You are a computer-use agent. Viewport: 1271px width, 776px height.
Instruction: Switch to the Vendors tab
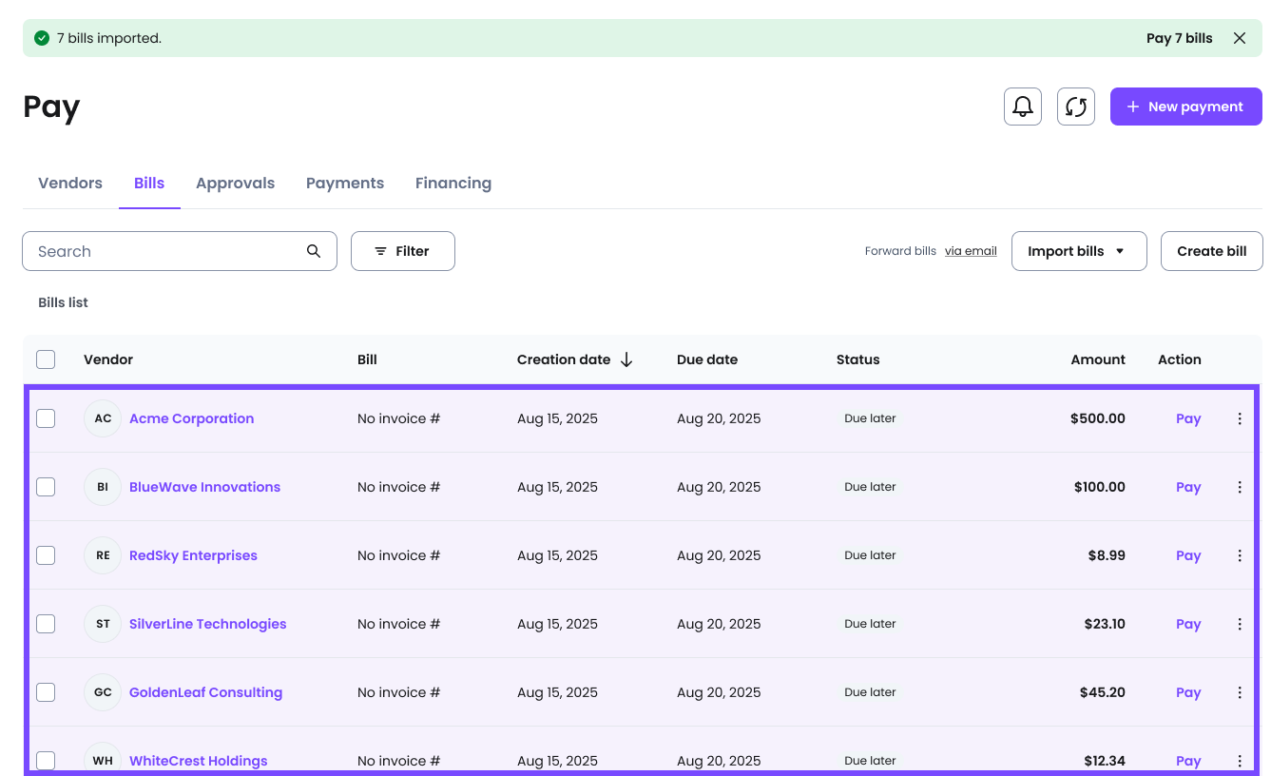point(70,183)
